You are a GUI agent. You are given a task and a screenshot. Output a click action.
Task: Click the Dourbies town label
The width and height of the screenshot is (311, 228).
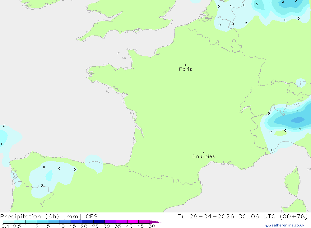(204, 156)
